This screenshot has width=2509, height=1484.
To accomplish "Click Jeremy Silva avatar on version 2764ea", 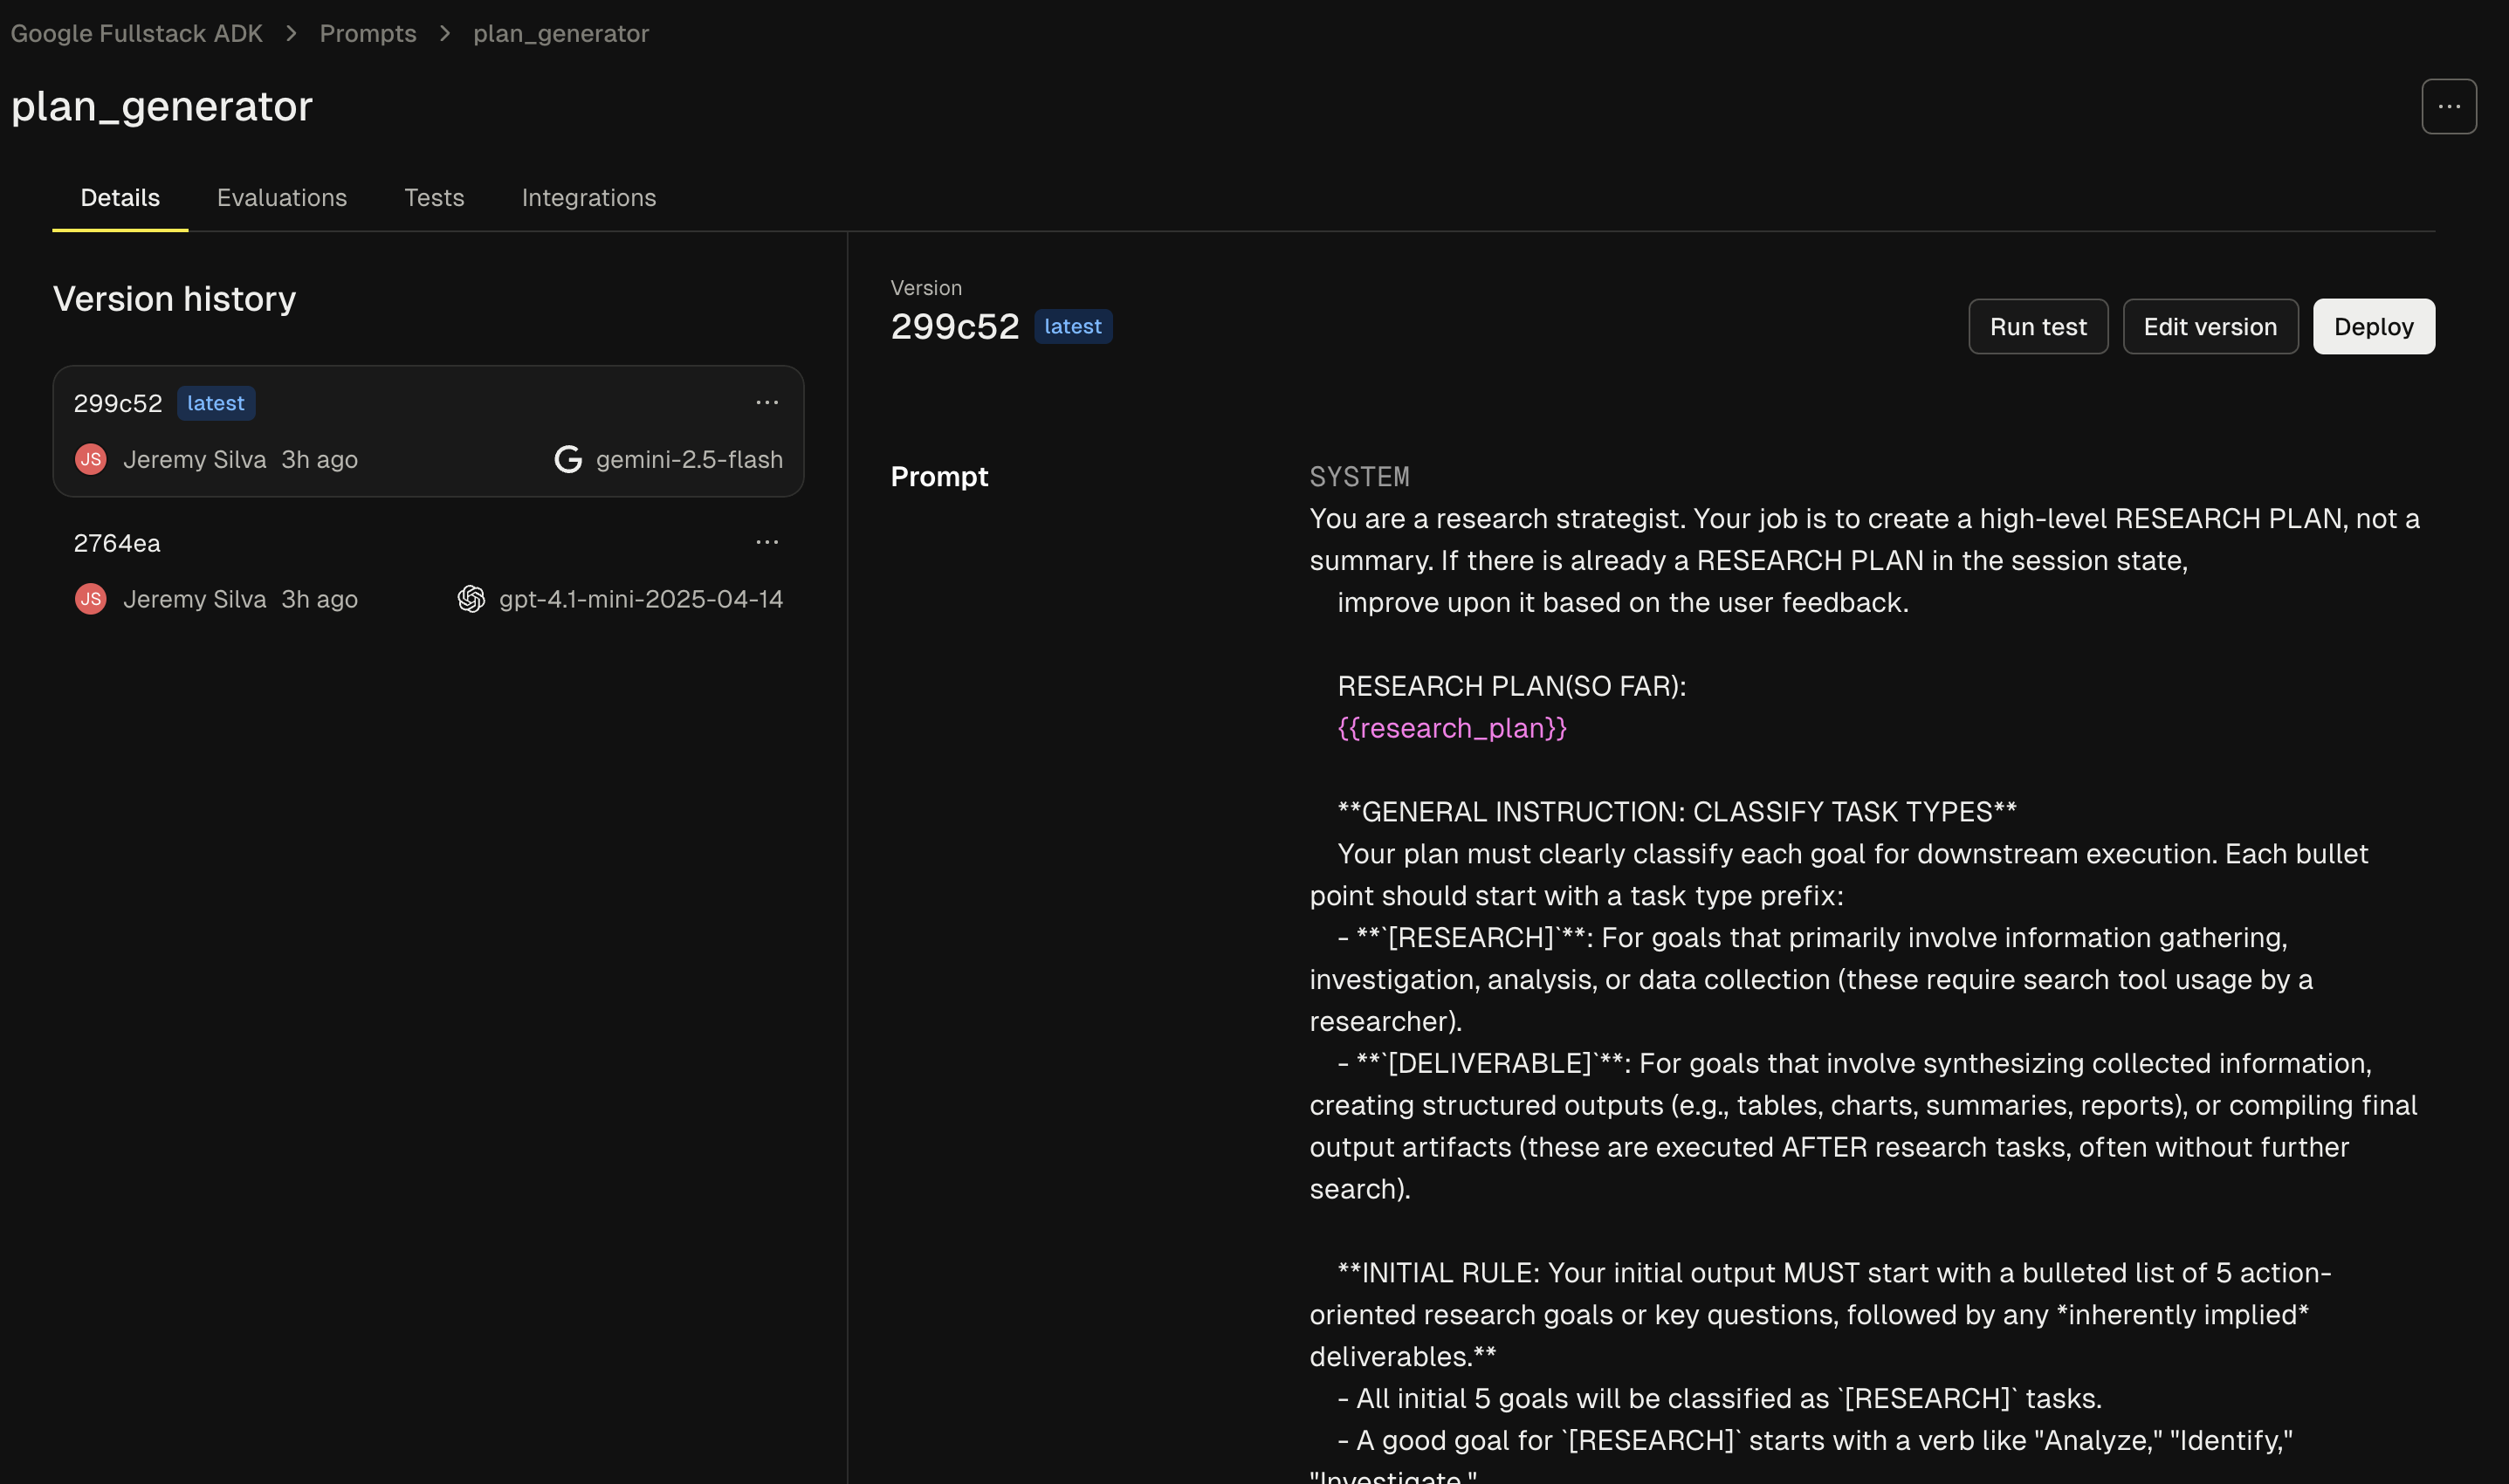I will [91, 599].
